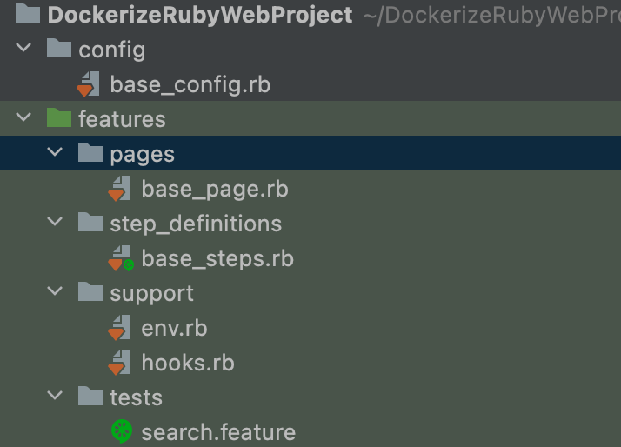The image size is (621, 447).
Task: Click the Ruby file icon for env.rb
Action: [119, 328]
